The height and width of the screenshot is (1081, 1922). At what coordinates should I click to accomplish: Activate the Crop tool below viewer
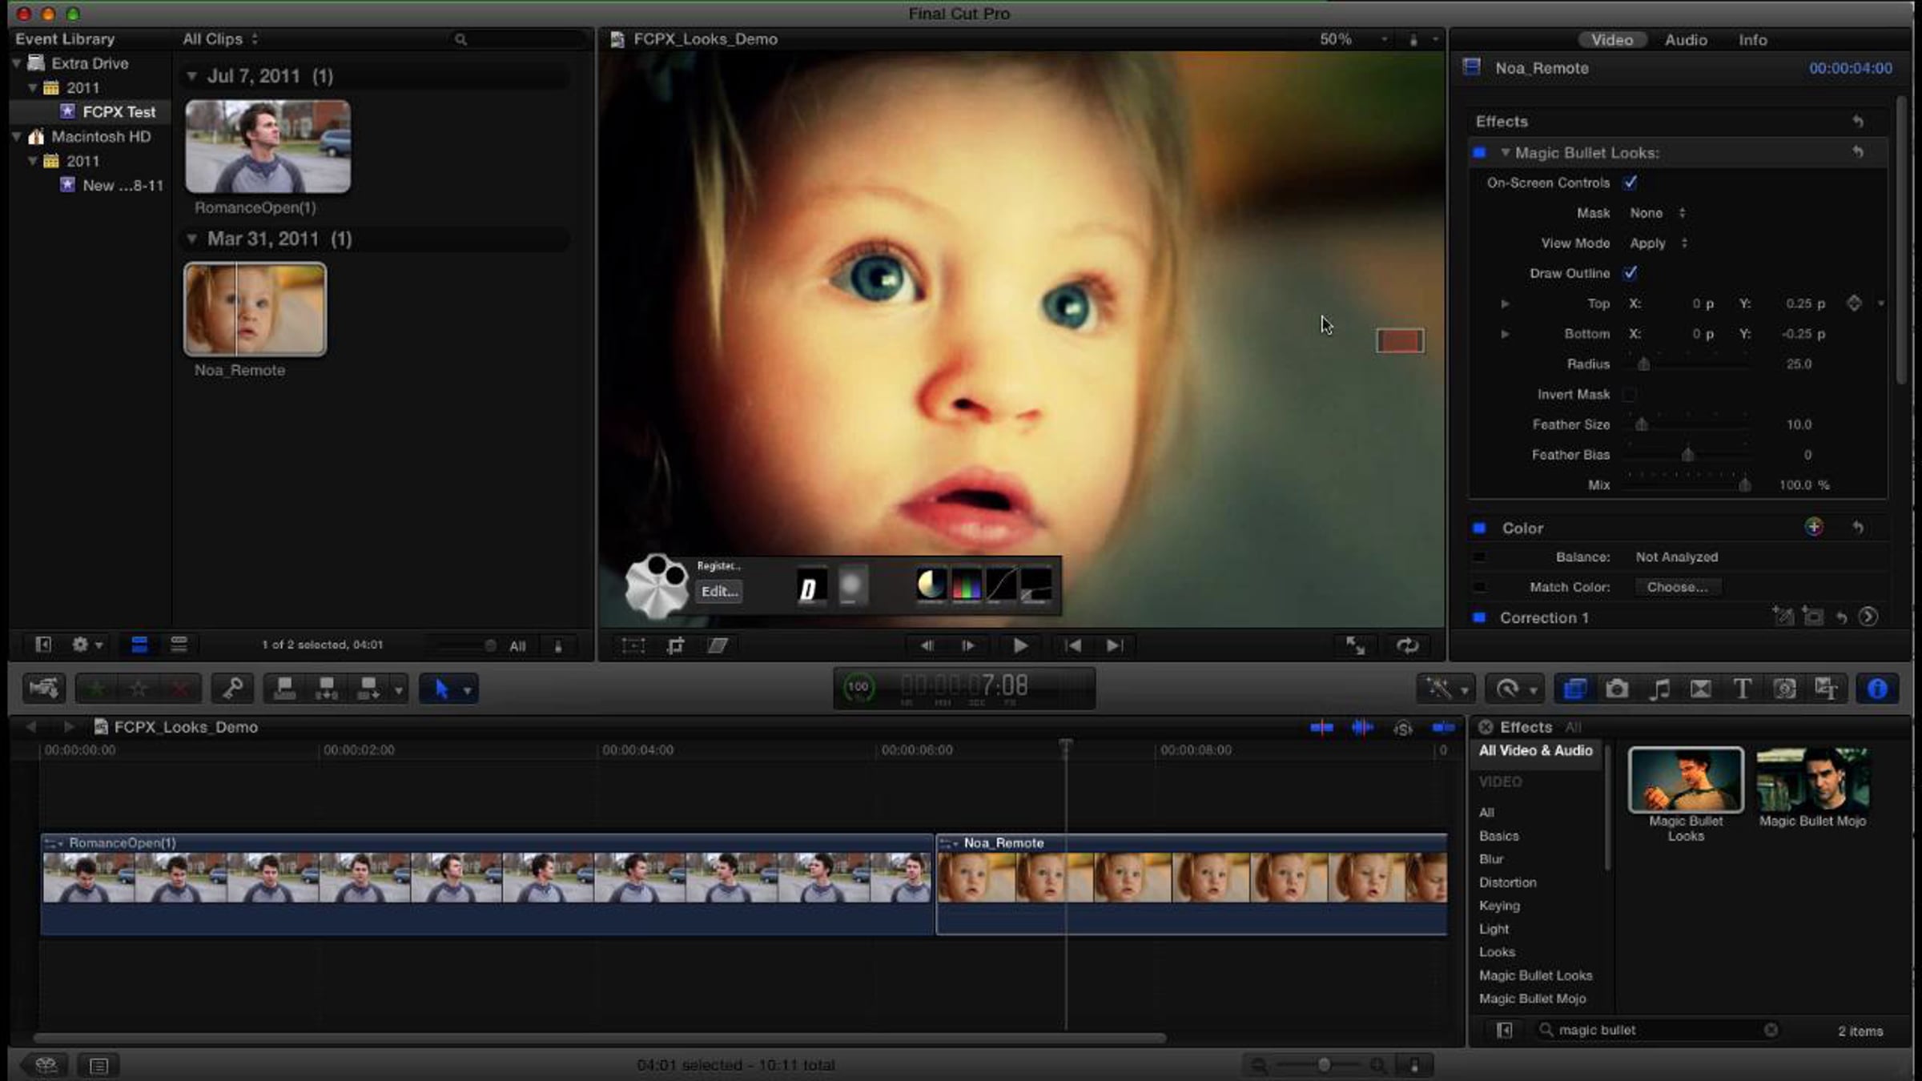point(676,645)
